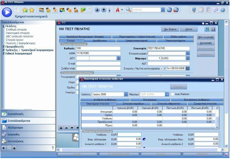230x159 pixels.
Task: Open the Εκτυπώσεις sidebar section
Action: point(28,141)
